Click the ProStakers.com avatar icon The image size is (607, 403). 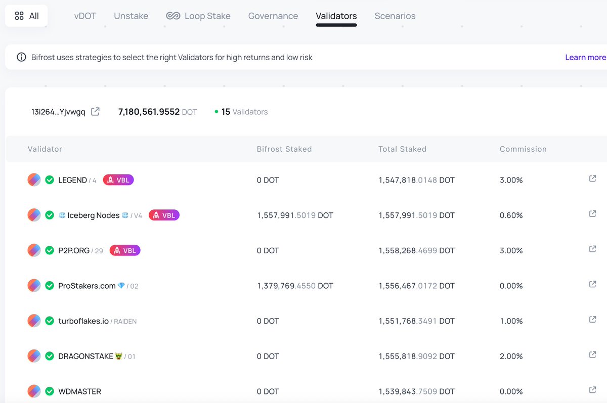[34, 286]
